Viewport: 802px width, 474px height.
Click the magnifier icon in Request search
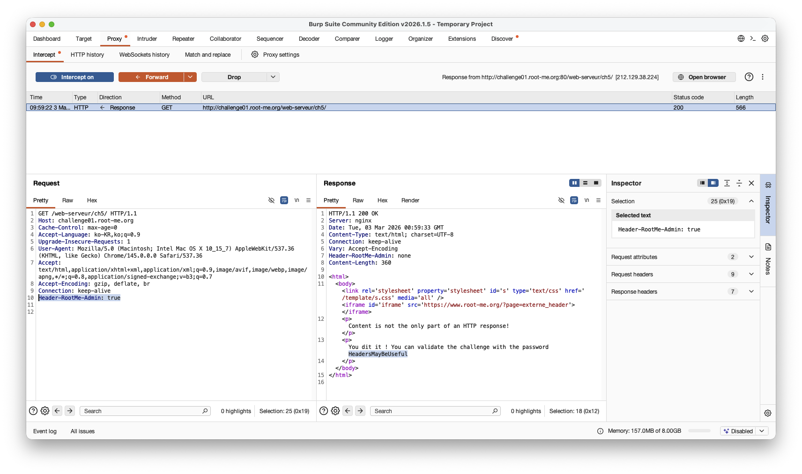click(205, 411)
